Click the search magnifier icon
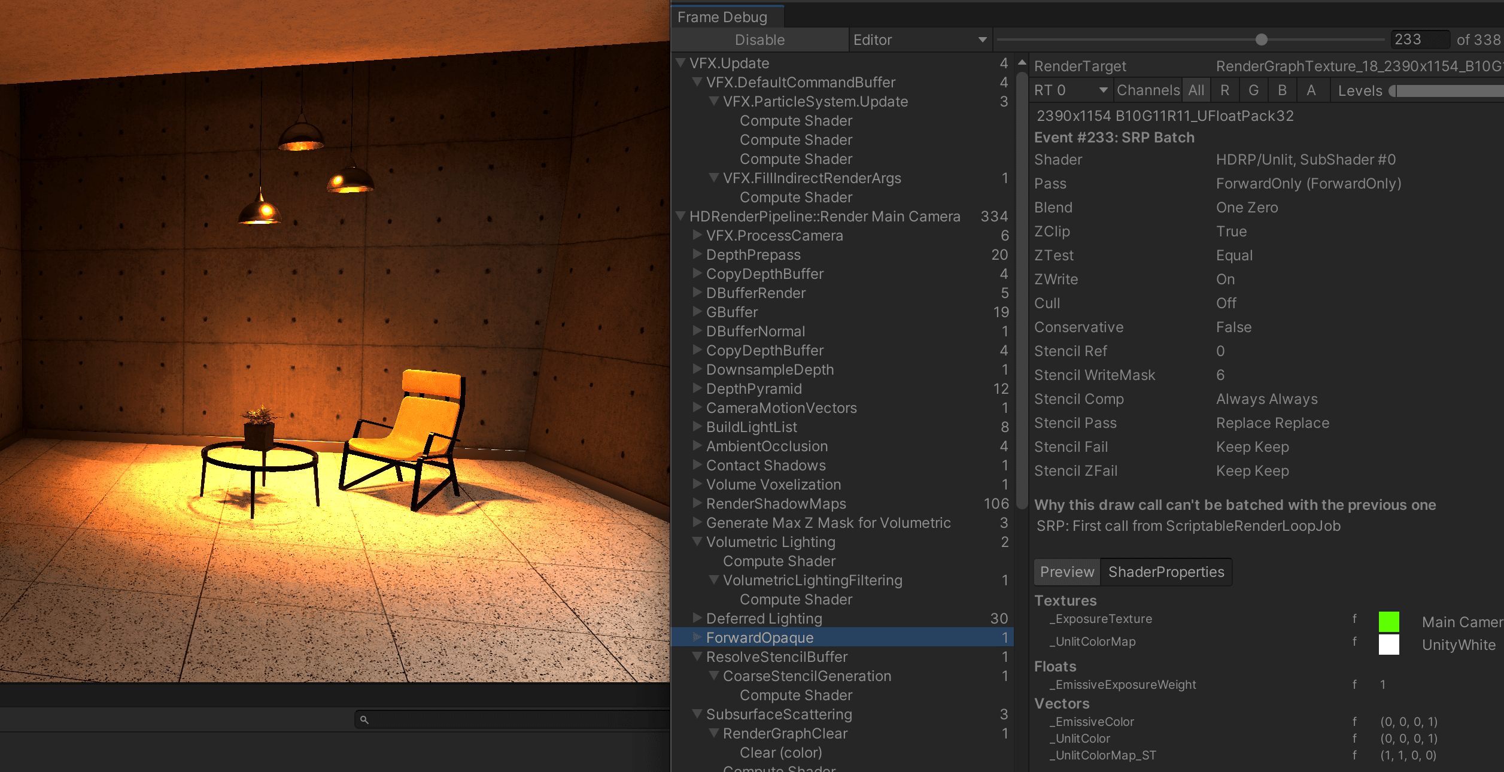Screen dimensions: 1504x772 [x=364, y=720]
